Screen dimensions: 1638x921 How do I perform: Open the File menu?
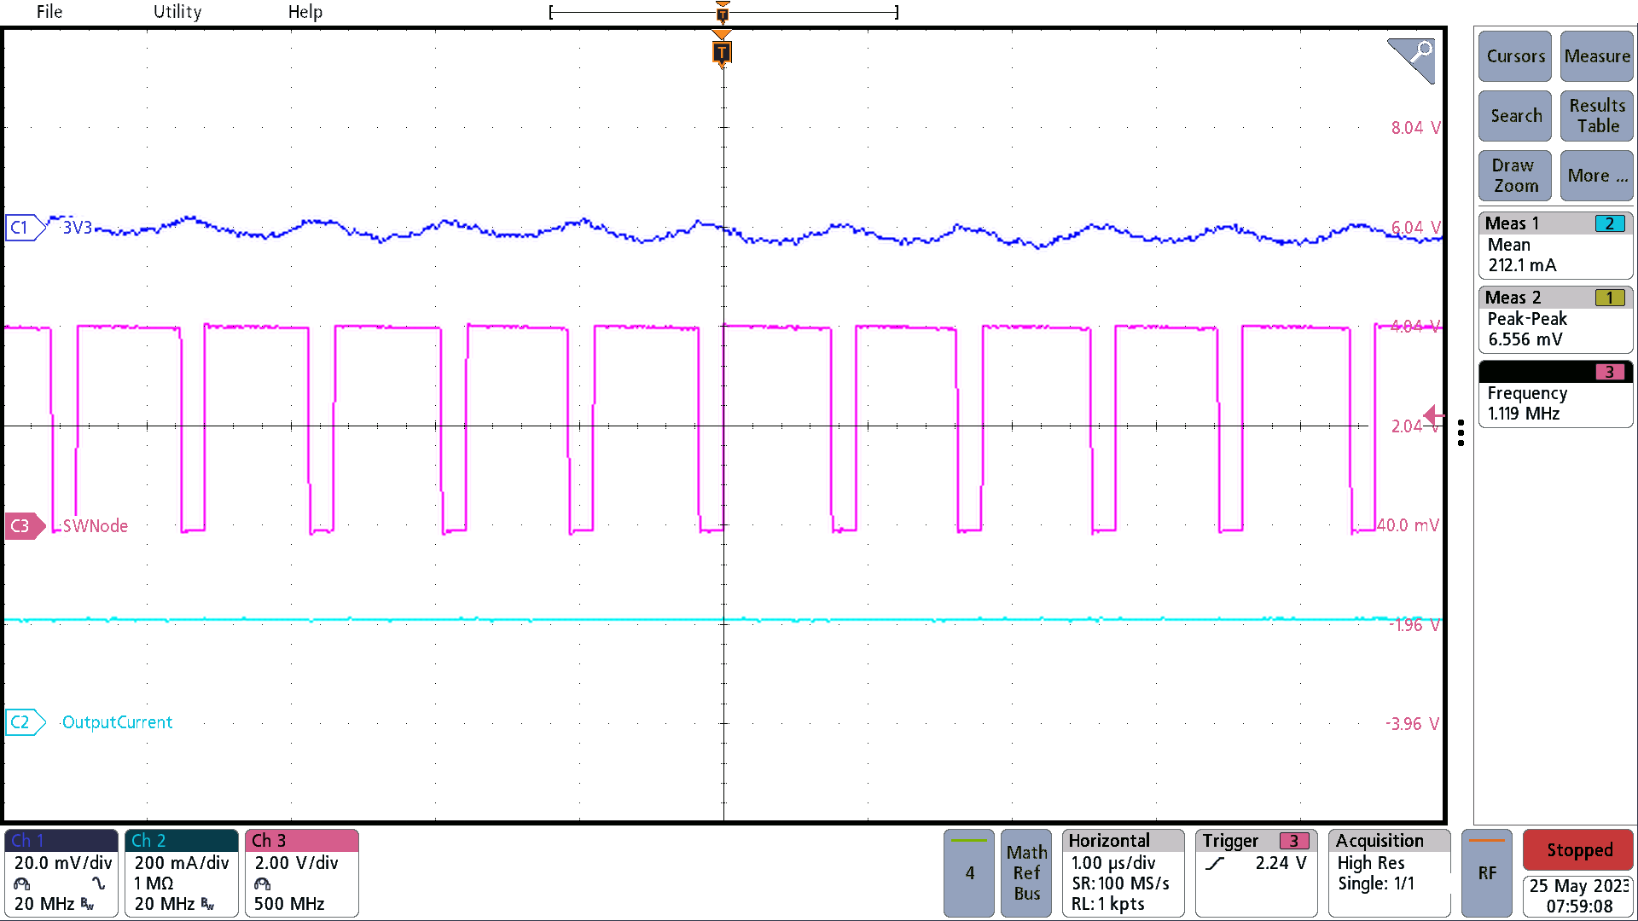coord(49,12)
